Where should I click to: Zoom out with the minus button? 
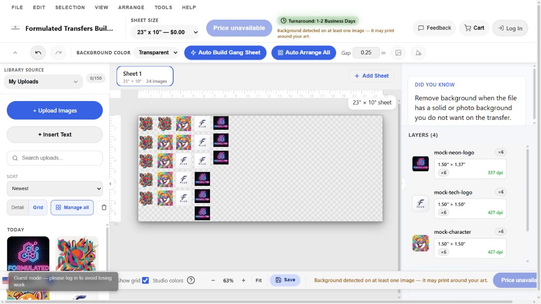[213, 280]
